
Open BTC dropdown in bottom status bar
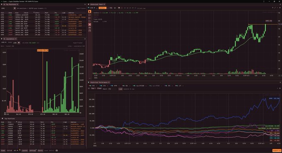(16, 151)
